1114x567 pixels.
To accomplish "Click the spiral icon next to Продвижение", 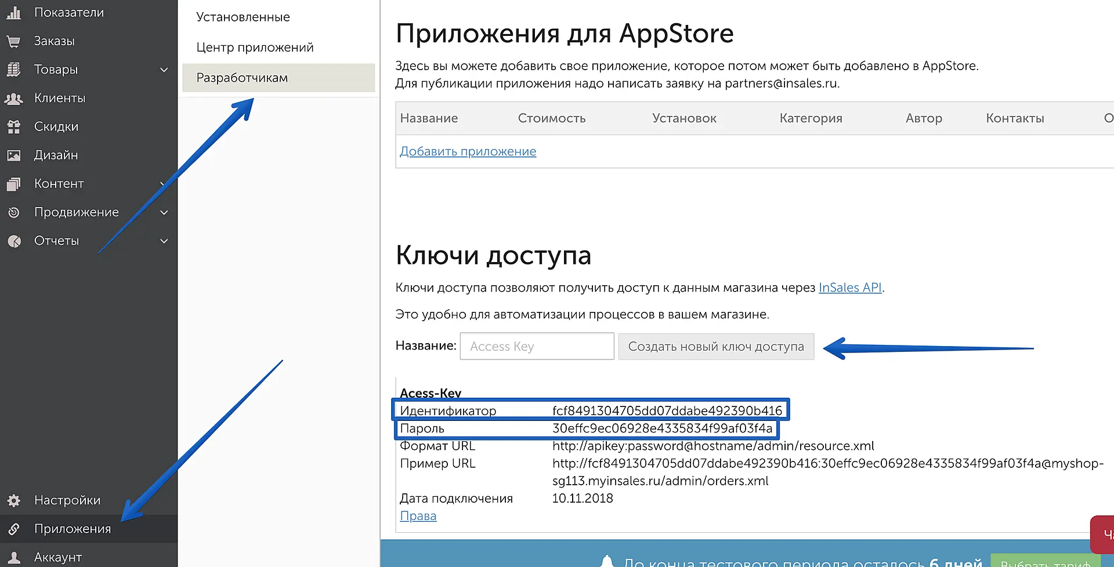I will [13, 213].
